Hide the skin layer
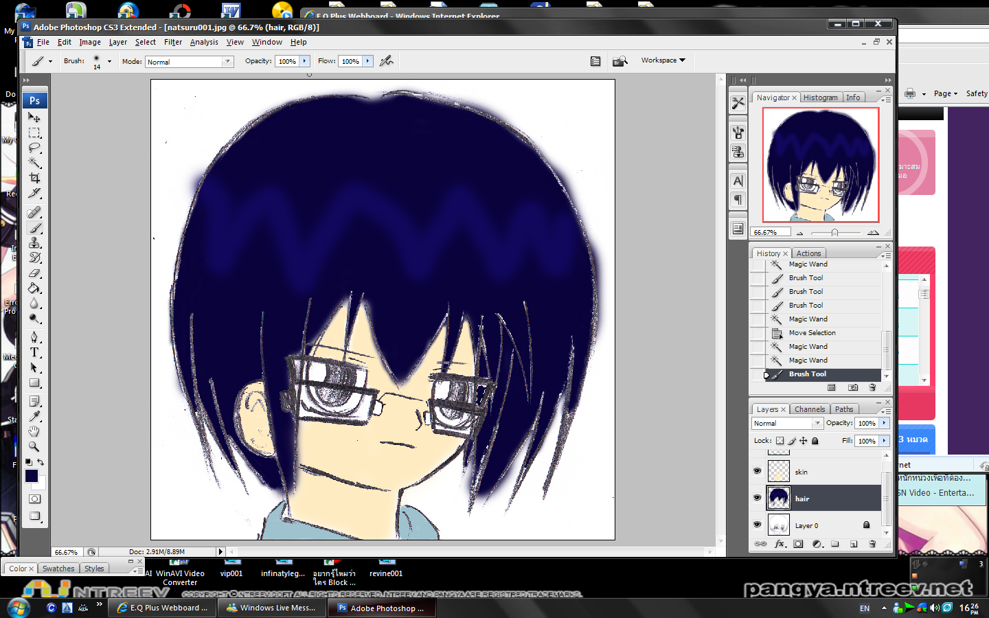The height and width of the screenshot is (618, 989). point(757,471)
